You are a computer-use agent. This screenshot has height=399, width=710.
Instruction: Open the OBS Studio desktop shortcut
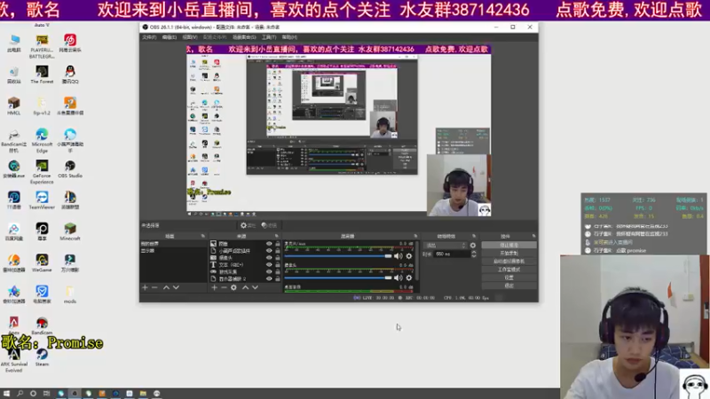70,169
